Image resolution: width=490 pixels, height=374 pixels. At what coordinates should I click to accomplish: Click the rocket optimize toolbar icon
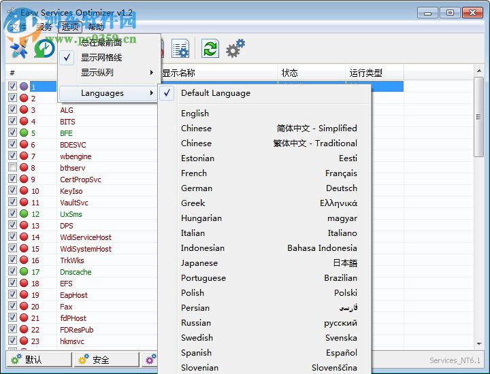pos(19,50)
